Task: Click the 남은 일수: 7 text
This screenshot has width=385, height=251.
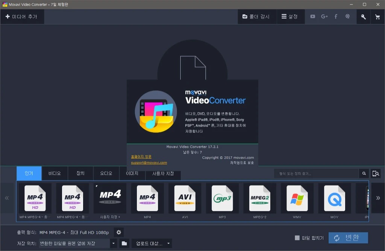Action: pos(192,152)
